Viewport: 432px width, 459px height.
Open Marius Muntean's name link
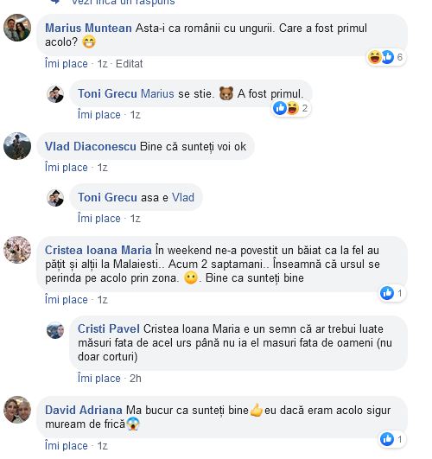coord(88,29)
